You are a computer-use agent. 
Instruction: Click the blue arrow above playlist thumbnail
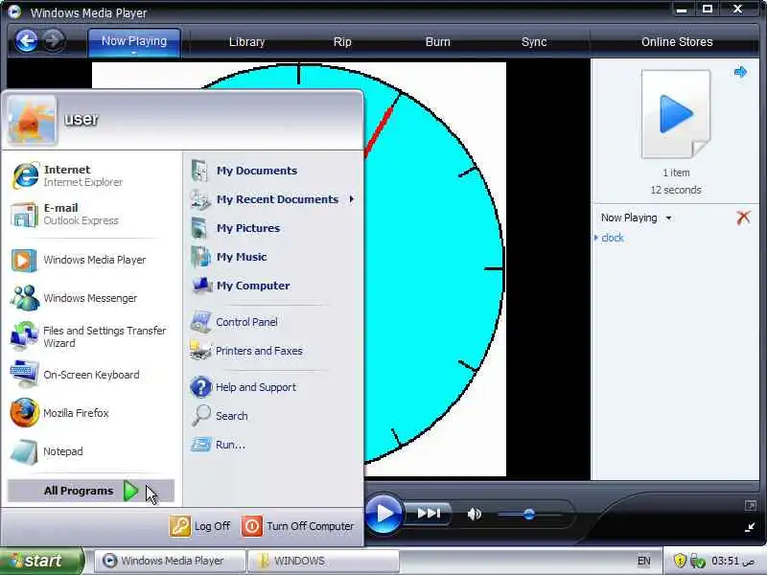tap(740, 73)
